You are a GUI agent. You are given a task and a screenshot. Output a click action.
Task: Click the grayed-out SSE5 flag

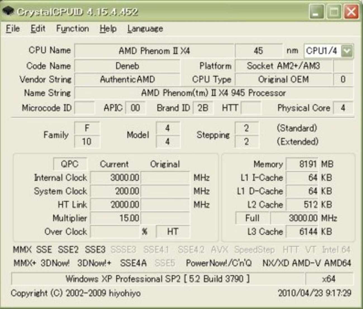click(165, 263)
